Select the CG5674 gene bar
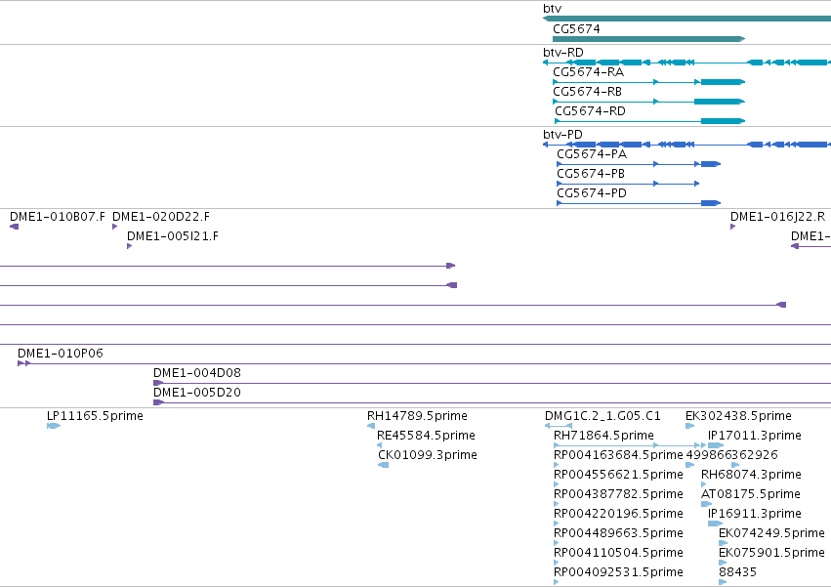 click(x=649, y=39)
